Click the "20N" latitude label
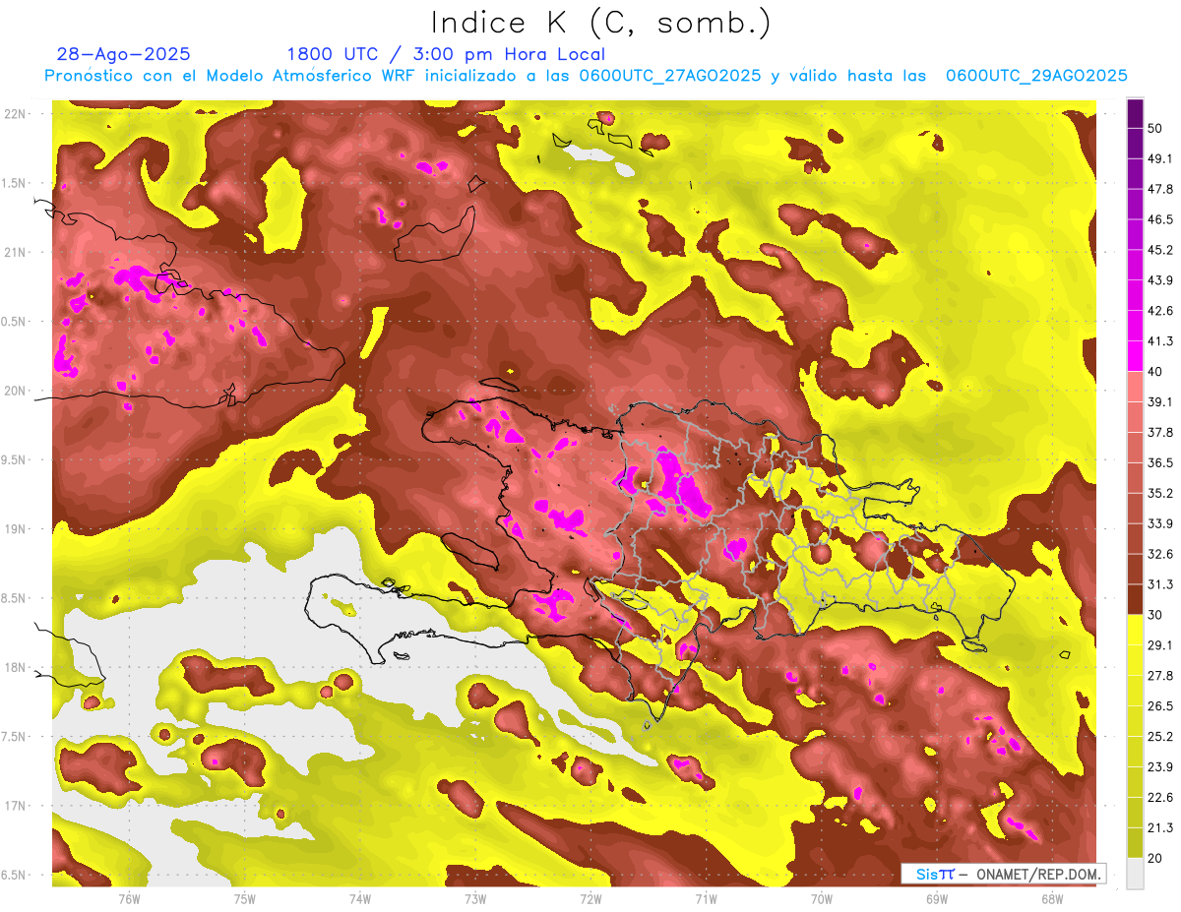This screenshot has width=1181, height=912. coord(17,391)
